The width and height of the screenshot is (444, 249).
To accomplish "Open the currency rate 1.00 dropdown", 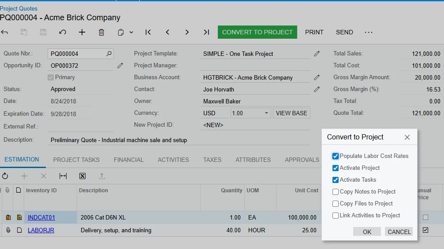I will coord(266,113).
